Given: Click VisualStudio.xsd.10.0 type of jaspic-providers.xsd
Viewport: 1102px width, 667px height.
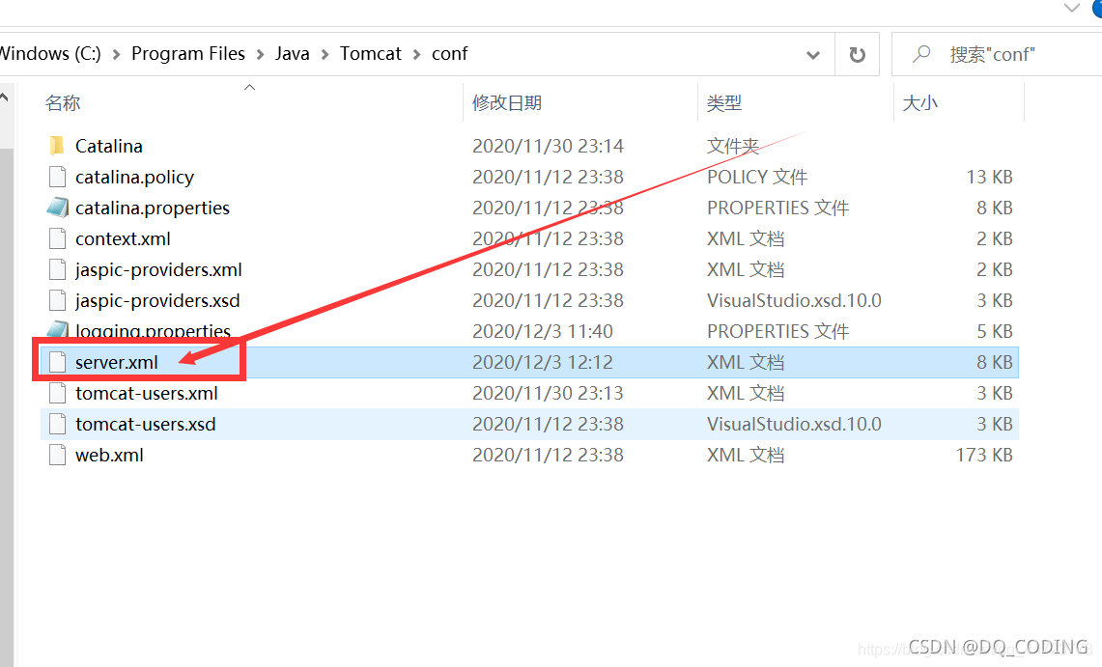Looking at the screenshot, I should 794,300.
